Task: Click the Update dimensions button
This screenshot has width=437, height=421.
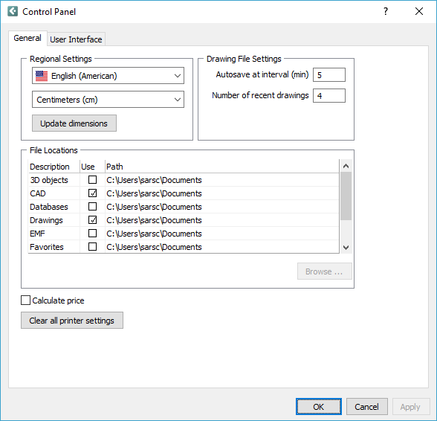Action: 74,123
